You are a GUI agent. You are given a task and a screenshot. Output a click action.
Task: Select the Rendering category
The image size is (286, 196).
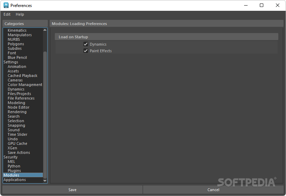(x=17, y=112)
